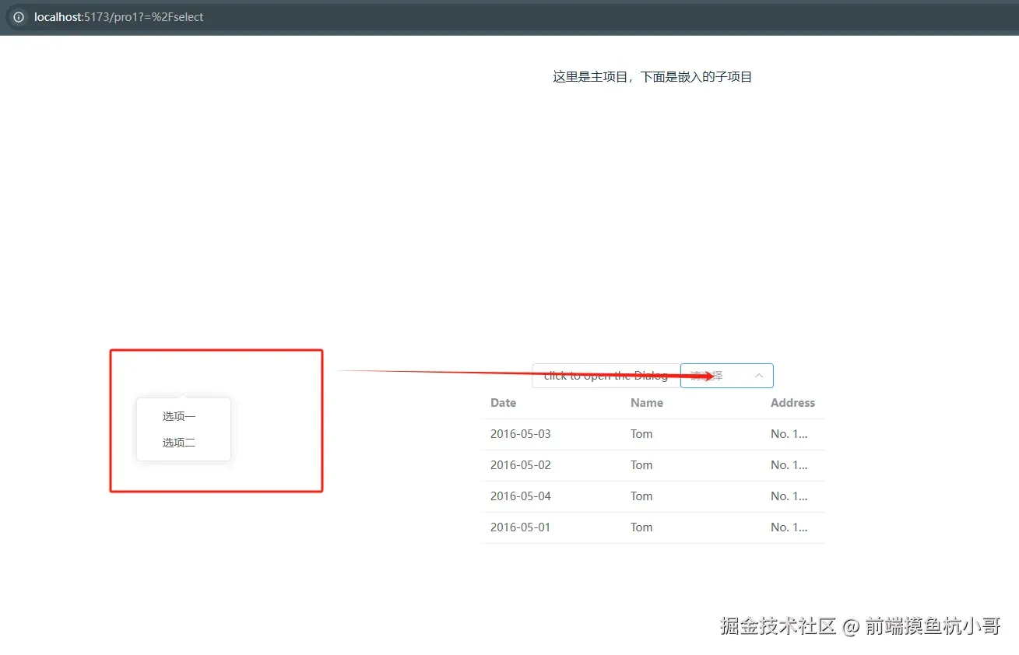Viewport: 1019px width, 655px height.
Task: Click the Date column header
Action: (x=503, y=403)
